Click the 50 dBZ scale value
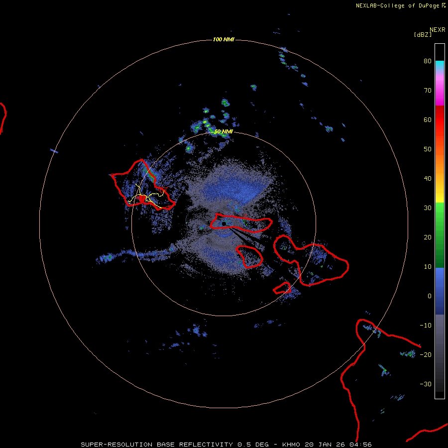Image resolution: width=448 pixels, height=448 pixels. point(428,149)
